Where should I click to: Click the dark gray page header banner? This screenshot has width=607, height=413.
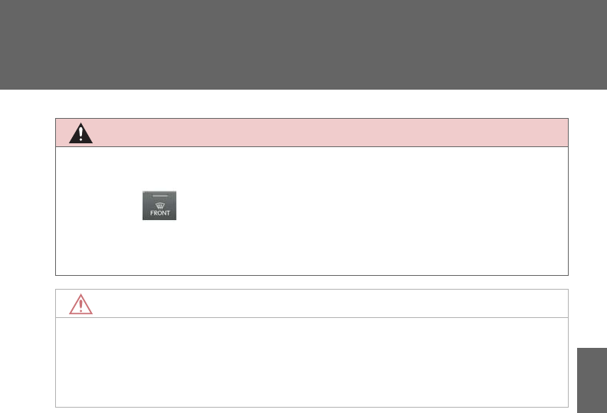click(x=303, y=44)
